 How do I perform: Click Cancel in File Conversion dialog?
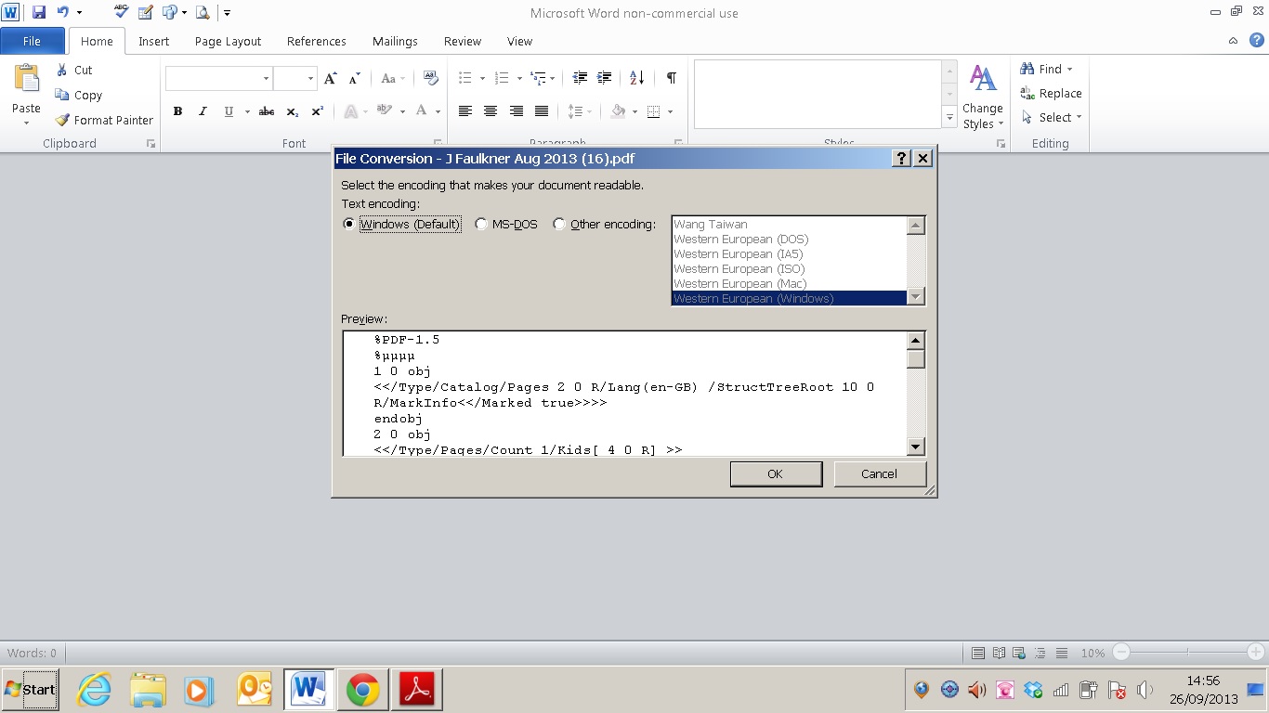(x=880, y=473)
